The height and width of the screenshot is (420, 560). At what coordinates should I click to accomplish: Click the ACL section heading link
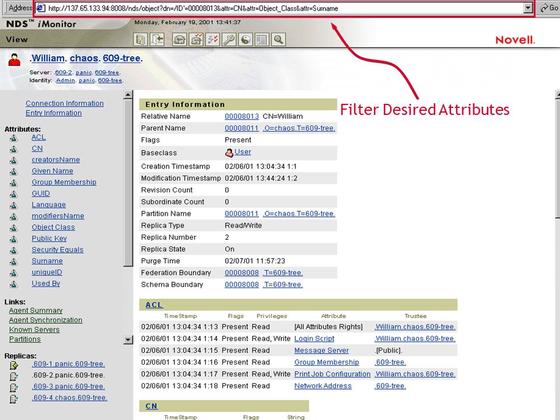click(154, 304)
